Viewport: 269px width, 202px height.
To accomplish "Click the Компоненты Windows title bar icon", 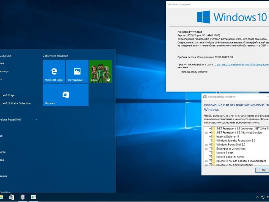I will pos(205,97).
